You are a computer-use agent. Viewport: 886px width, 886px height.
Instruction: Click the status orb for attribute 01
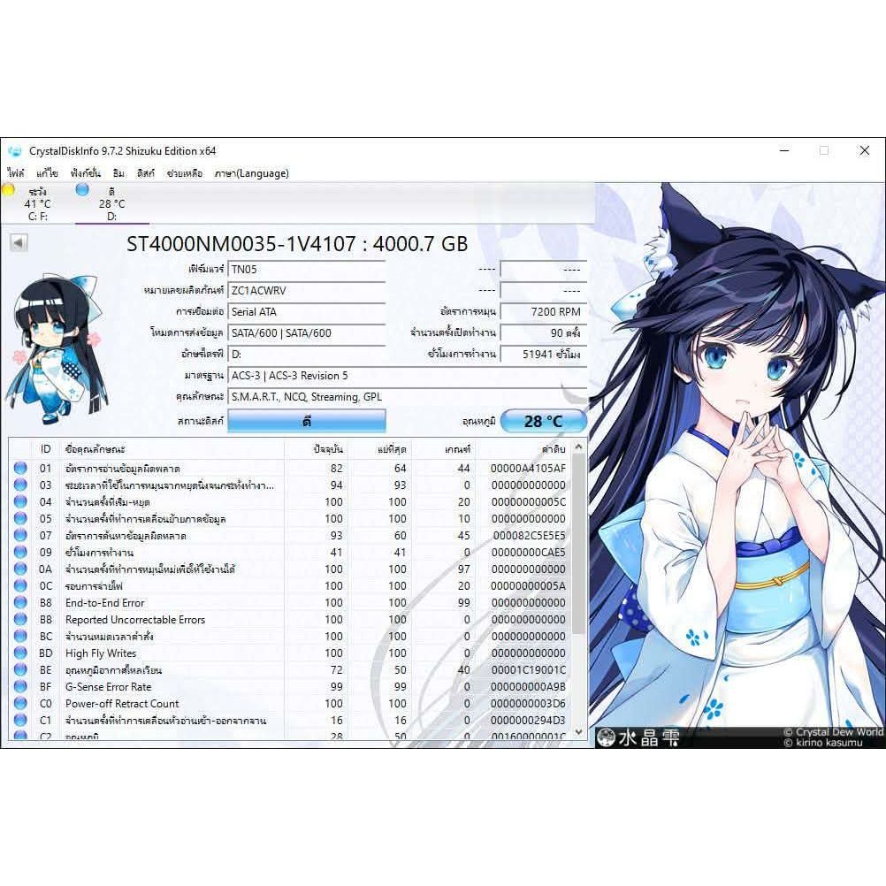pyautogui.click(x=20, y=469)
